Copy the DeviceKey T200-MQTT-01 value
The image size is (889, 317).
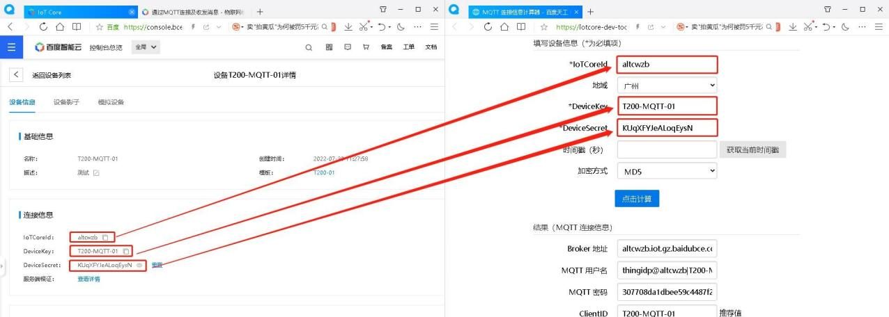click(x=126, y=251)
